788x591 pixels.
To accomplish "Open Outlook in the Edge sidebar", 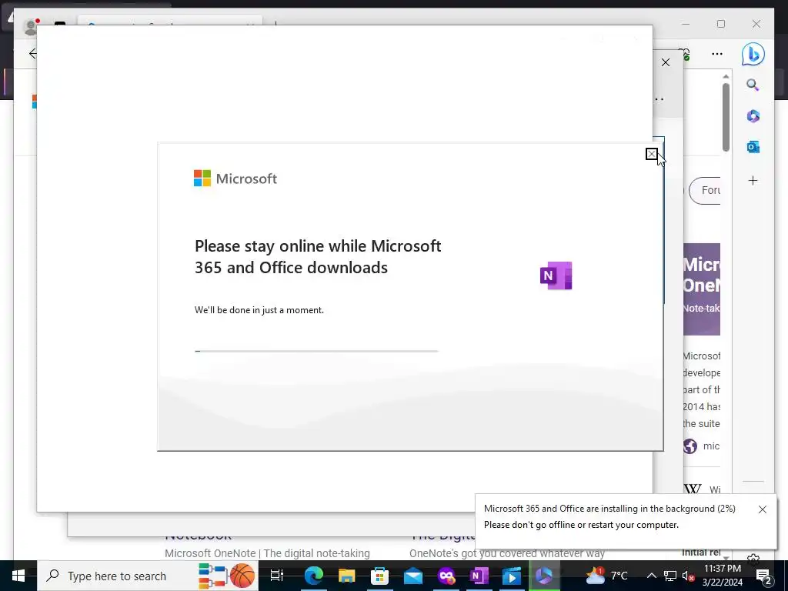I will (753, 147).
